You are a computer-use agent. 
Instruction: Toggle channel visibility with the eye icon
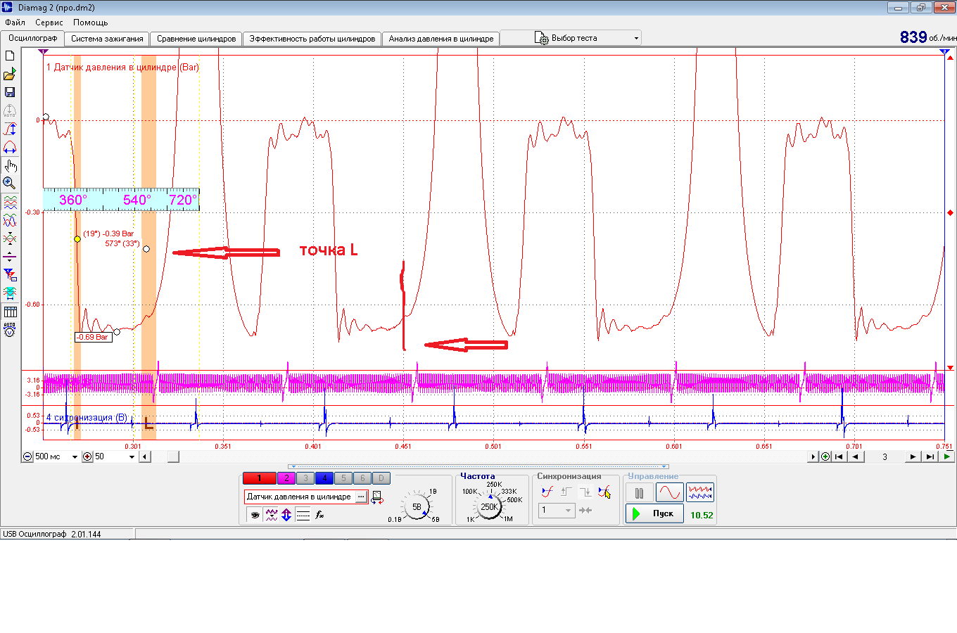255,515
